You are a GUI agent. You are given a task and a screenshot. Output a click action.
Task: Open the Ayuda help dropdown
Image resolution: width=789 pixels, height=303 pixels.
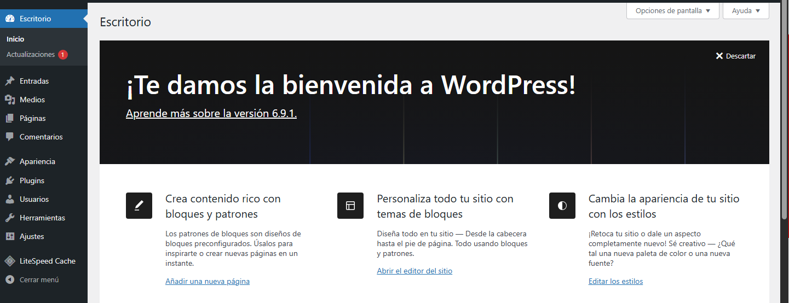746,10
